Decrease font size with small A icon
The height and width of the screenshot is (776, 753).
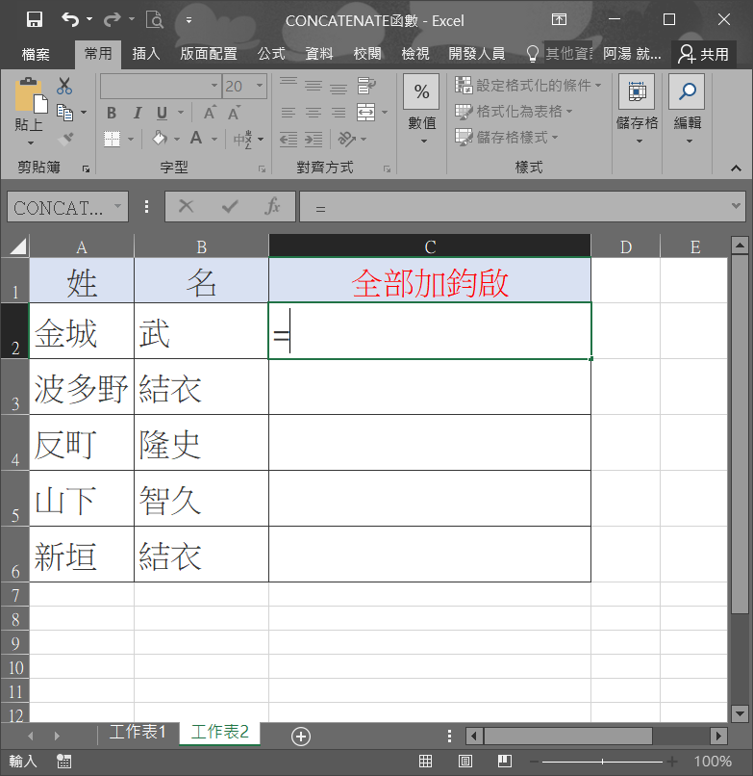[x=234, y=114]
